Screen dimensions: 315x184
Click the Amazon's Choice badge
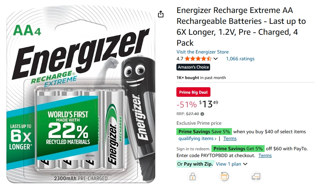193,67
